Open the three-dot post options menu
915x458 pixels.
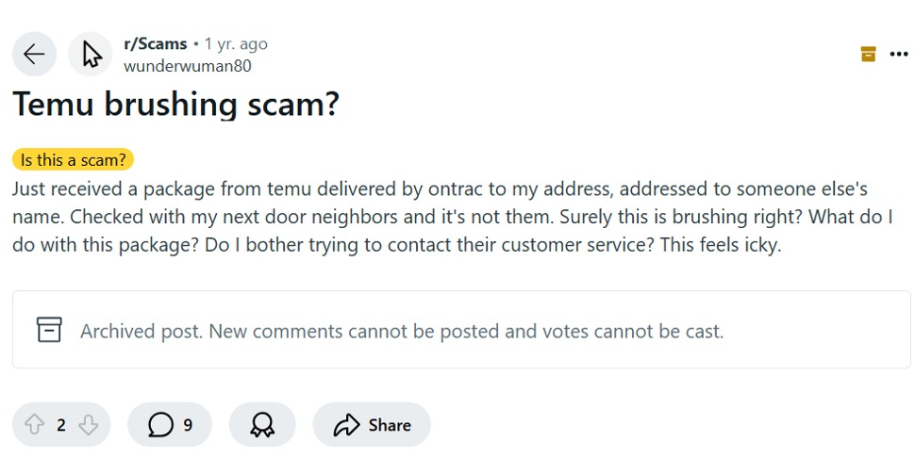898,54
